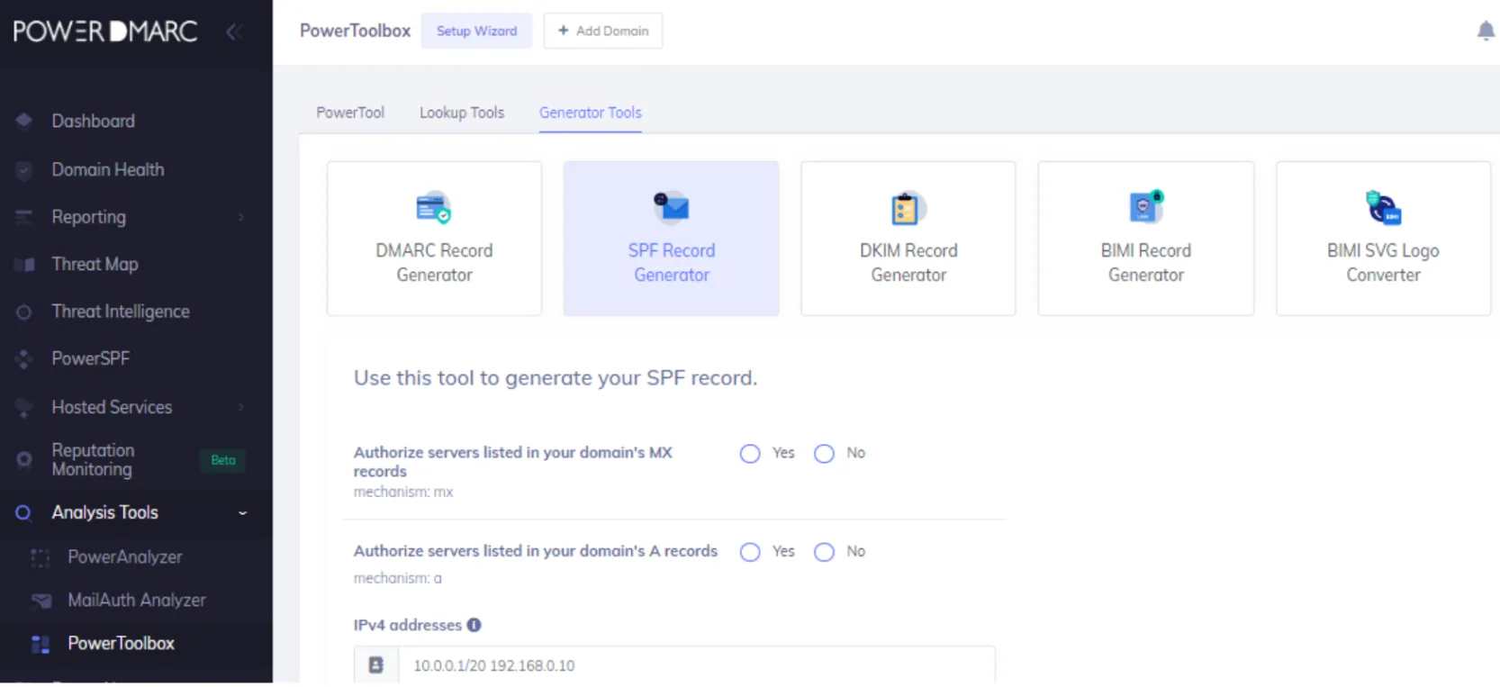This screenshot has width=1500, height=687.
Task: Click the Domain Health shield icon
Action: [x=24, y=169]
